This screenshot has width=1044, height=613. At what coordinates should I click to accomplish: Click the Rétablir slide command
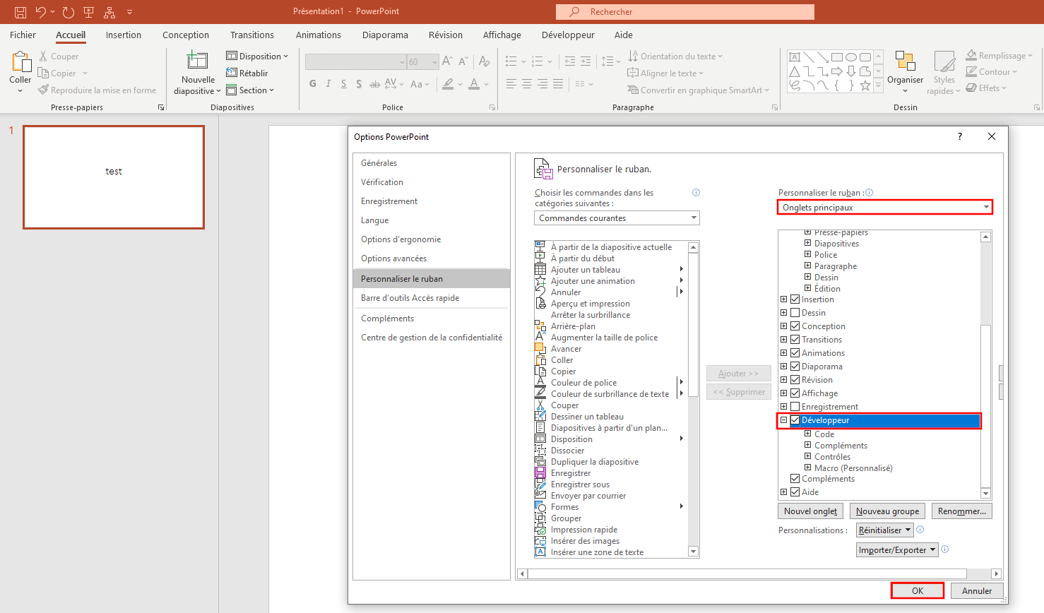[x=247, y=73]
